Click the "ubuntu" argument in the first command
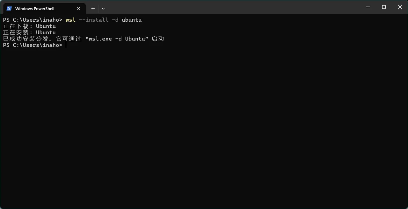Screen dimensions: 408x209 pyautogui.click(x=132, y=20)
